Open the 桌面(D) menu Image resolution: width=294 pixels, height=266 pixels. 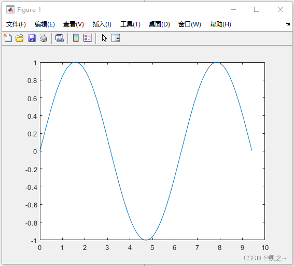click(159, 24)
